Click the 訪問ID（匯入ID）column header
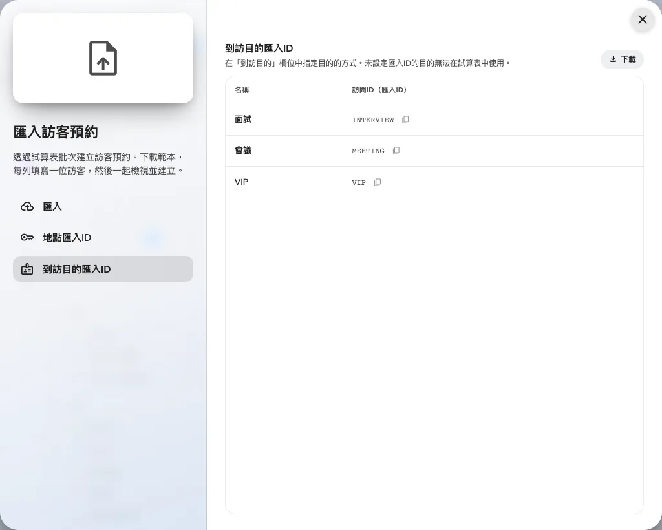This screenshot has width=662, height=530. 379,90
